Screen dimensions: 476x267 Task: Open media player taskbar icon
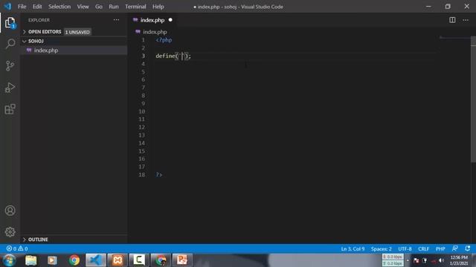pos(52,260)
